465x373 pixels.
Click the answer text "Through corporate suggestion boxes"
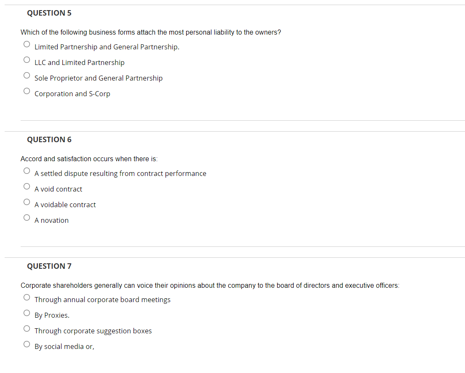[x=93, y=331]
